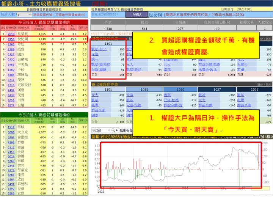Open stock code 3491 昇達科 link
Viewport: 273px width, 198px height.
[x=11, y=184]
